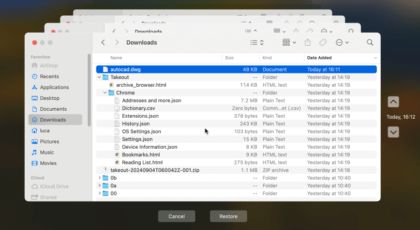Select the Reading List.html file

pyautogui.click(x=237, y=162)
